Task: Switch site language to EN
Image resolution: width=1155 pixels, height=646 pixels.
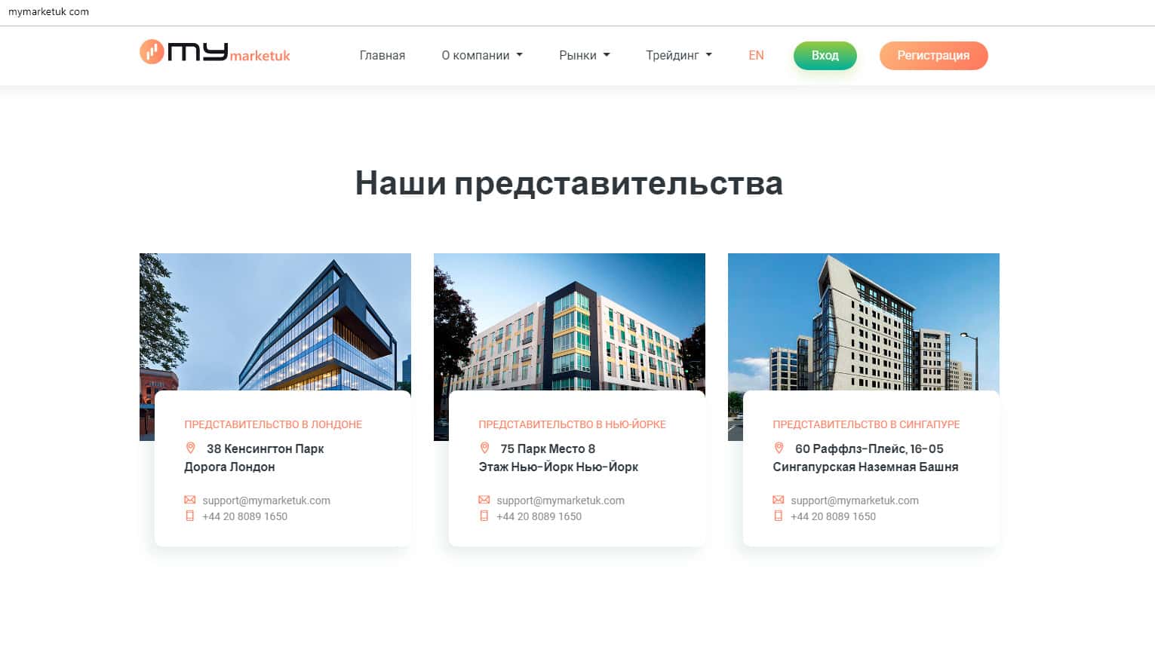Action: (756, 55)
